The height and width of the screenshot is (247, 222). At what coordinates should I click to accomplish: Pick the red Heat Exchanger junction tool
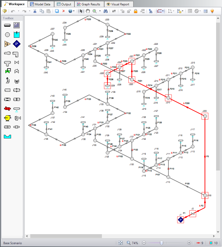7,108
